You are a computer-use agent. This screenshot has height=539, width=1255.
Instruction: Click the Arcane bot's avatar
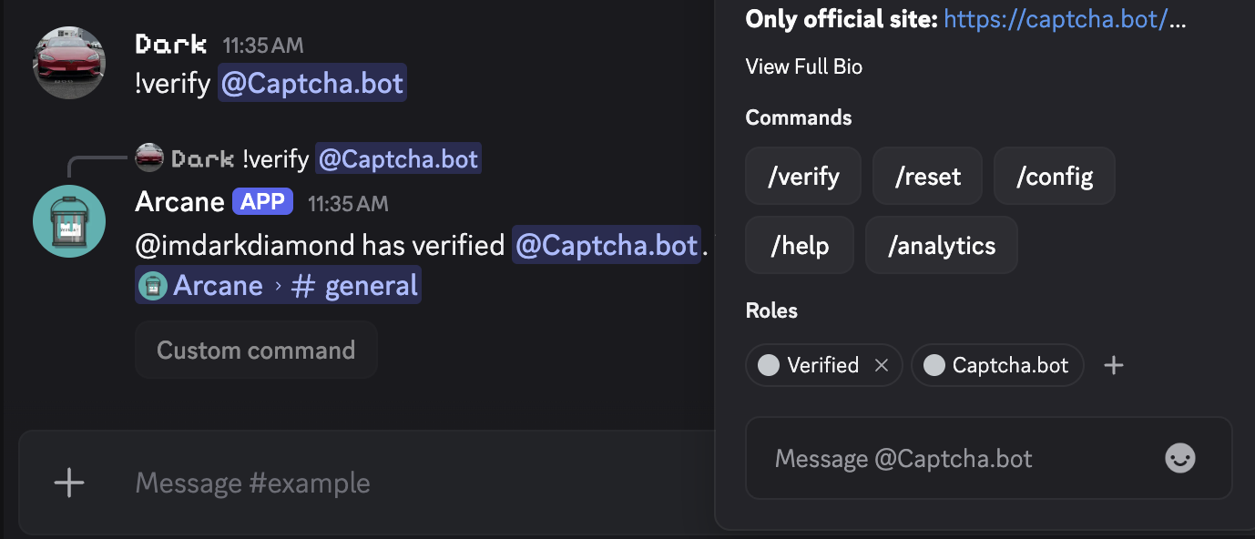68,220
